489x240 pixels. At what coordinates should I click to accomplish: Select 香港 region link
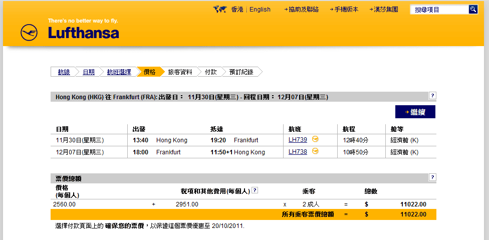[x=237, y=10]
